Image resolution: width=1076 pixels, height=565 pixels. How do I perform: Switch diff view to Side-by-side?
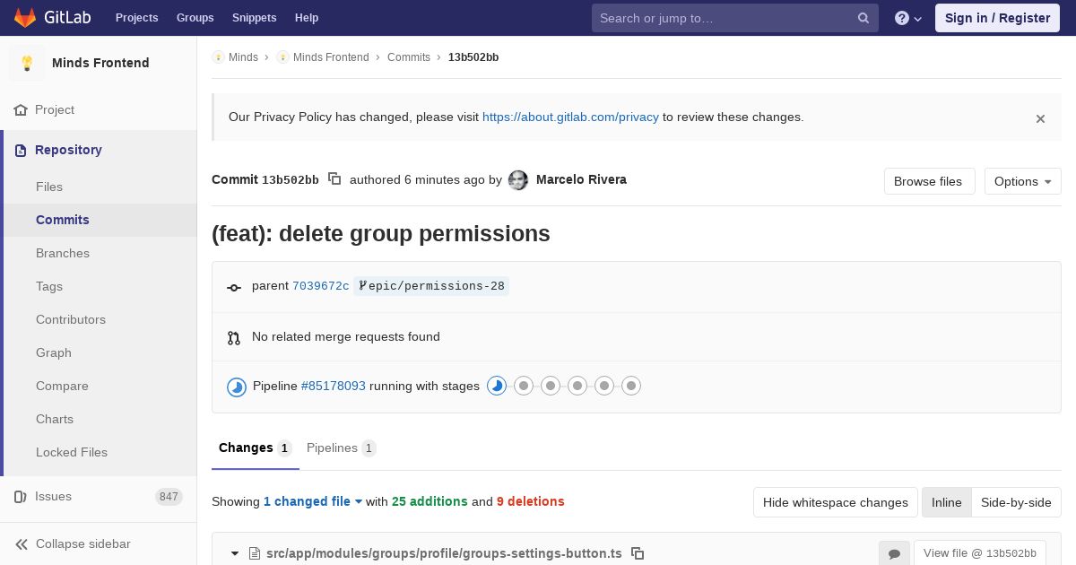pyautogui.click(x=1016, y=502)
